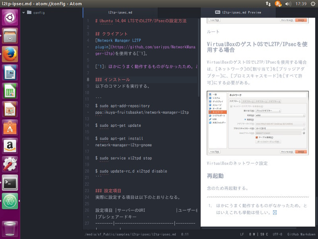Viewport: 318px width, 239px height.
Task: Click the apt-get install command line
Action: (x=124, y=142)
